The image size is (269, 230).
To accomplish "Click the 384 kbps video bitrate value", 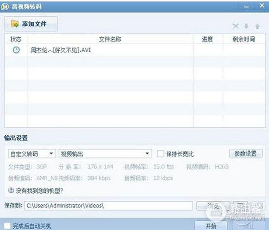I will (99, 178).
